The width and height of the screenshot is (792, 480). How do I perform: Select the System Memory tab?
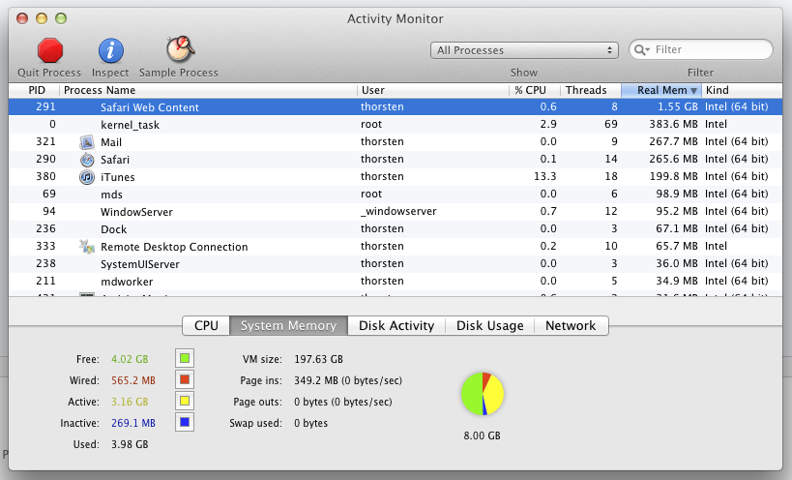click(x=288, y=325)
